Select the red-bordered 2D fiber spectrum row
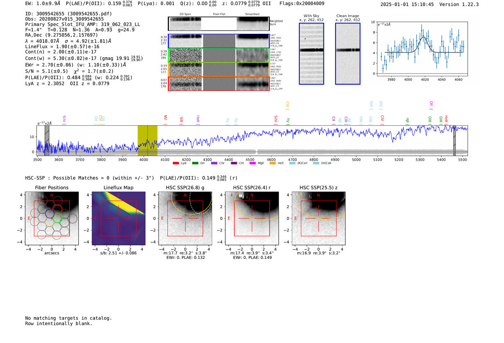 [219, 84]
